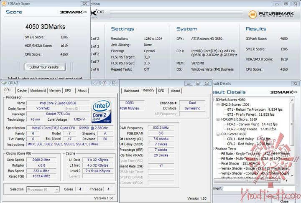Open the SPD tab in the CPU window of CPU-Z
Viewport: 301px width, 203px height.
tap(68, 91)
